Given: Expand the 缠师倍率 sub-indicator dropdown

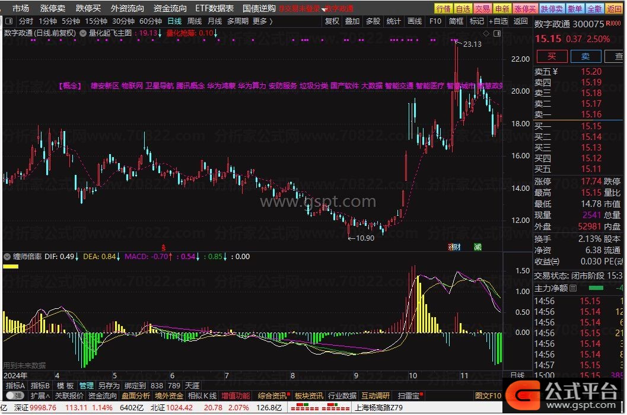Looking at the screenshot, I should [7, 257].
